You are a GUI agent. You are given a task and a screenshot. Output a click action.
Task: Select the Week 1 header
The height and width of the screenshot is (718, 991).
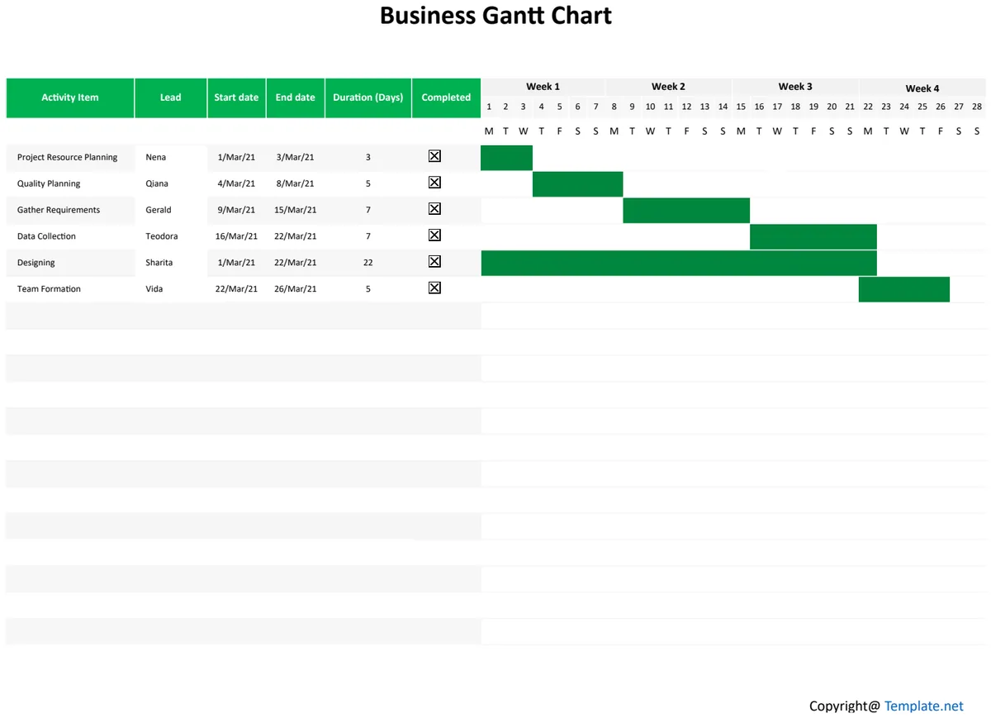543,87
